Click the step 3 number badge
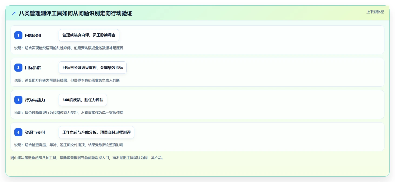The width and height of the screenshot is (395, 182). 18,100
